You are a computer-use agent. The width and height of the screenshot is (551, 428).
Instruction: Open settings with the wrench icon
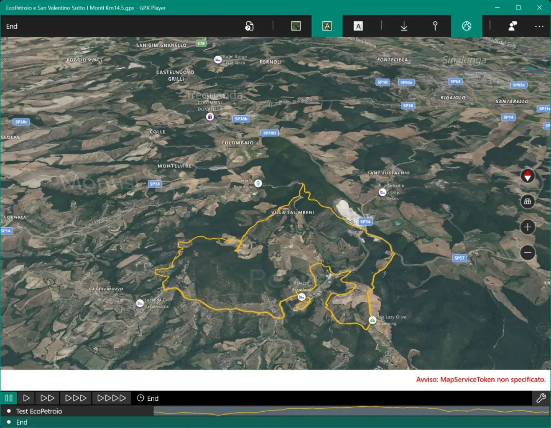[x=541, y=398]
